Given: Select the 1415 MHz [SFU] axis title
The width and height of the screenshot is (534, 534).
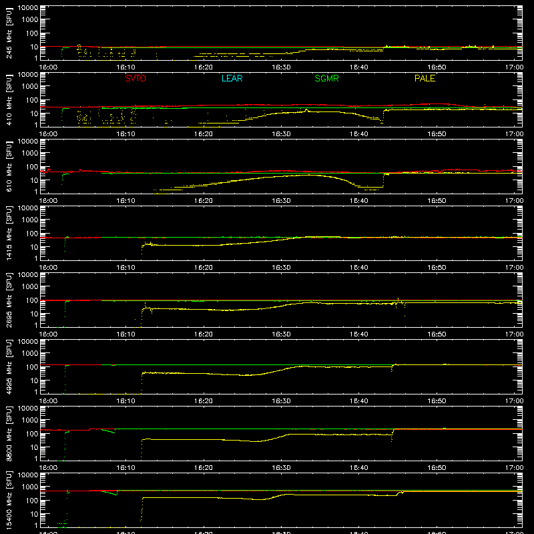Looking at the screenshot, I should [x=9, y=233].
